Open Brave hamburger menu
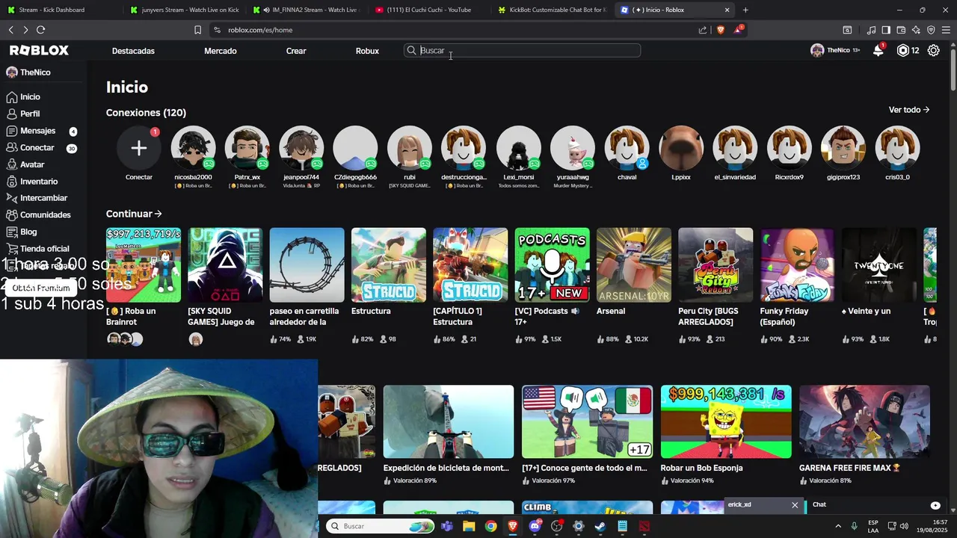Viewport: 957px width, 538px height. (x=946, y=30)
